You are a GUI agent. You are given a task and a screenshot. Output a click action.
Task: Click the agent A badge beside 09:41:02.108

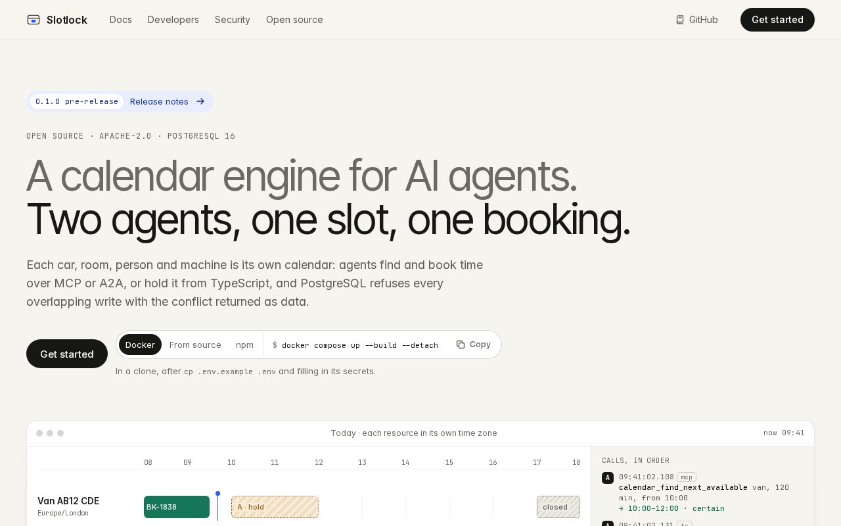[608, 478]
